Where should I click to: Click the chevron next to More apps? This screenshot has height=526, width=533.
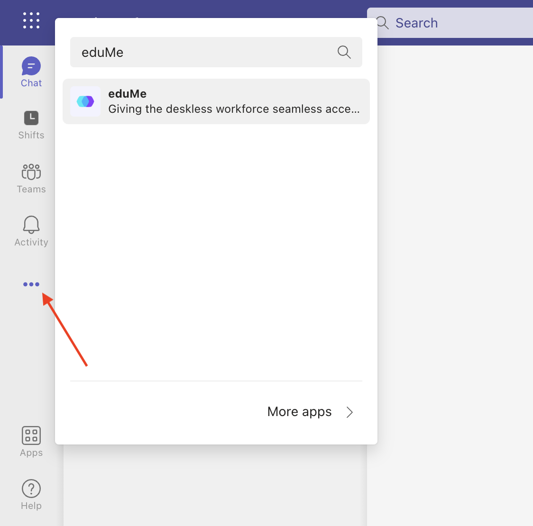pyautogui.click(x=349, y=412)
